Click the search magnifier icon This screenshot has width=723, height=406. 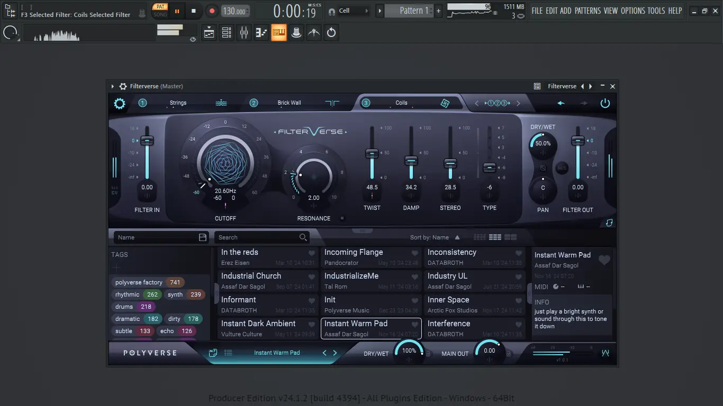303,237
